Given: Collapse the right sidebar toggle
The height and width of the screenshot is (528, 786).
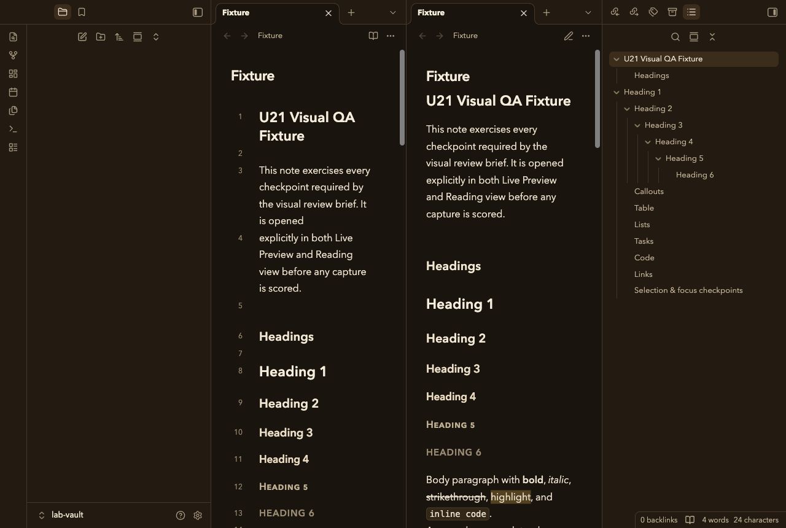Looking at the screenshot, I should [772, 12].
